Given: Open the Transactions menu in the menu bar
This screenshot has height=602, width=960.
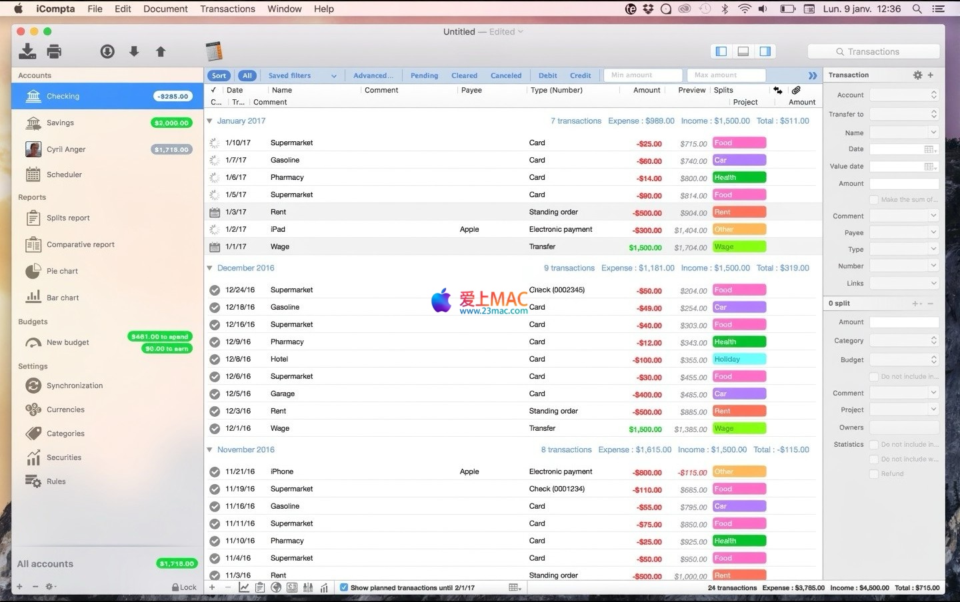Looking at the screenshot, I should tap(227, 9).
